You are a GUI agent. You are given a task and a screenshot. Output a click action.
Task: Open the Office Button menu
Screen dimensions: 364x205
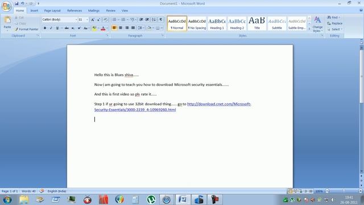6,6
